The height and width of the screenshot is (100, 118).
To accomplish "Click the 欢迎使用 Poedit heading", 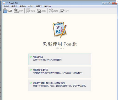I will pyautogui.click(x=60, y=44).
